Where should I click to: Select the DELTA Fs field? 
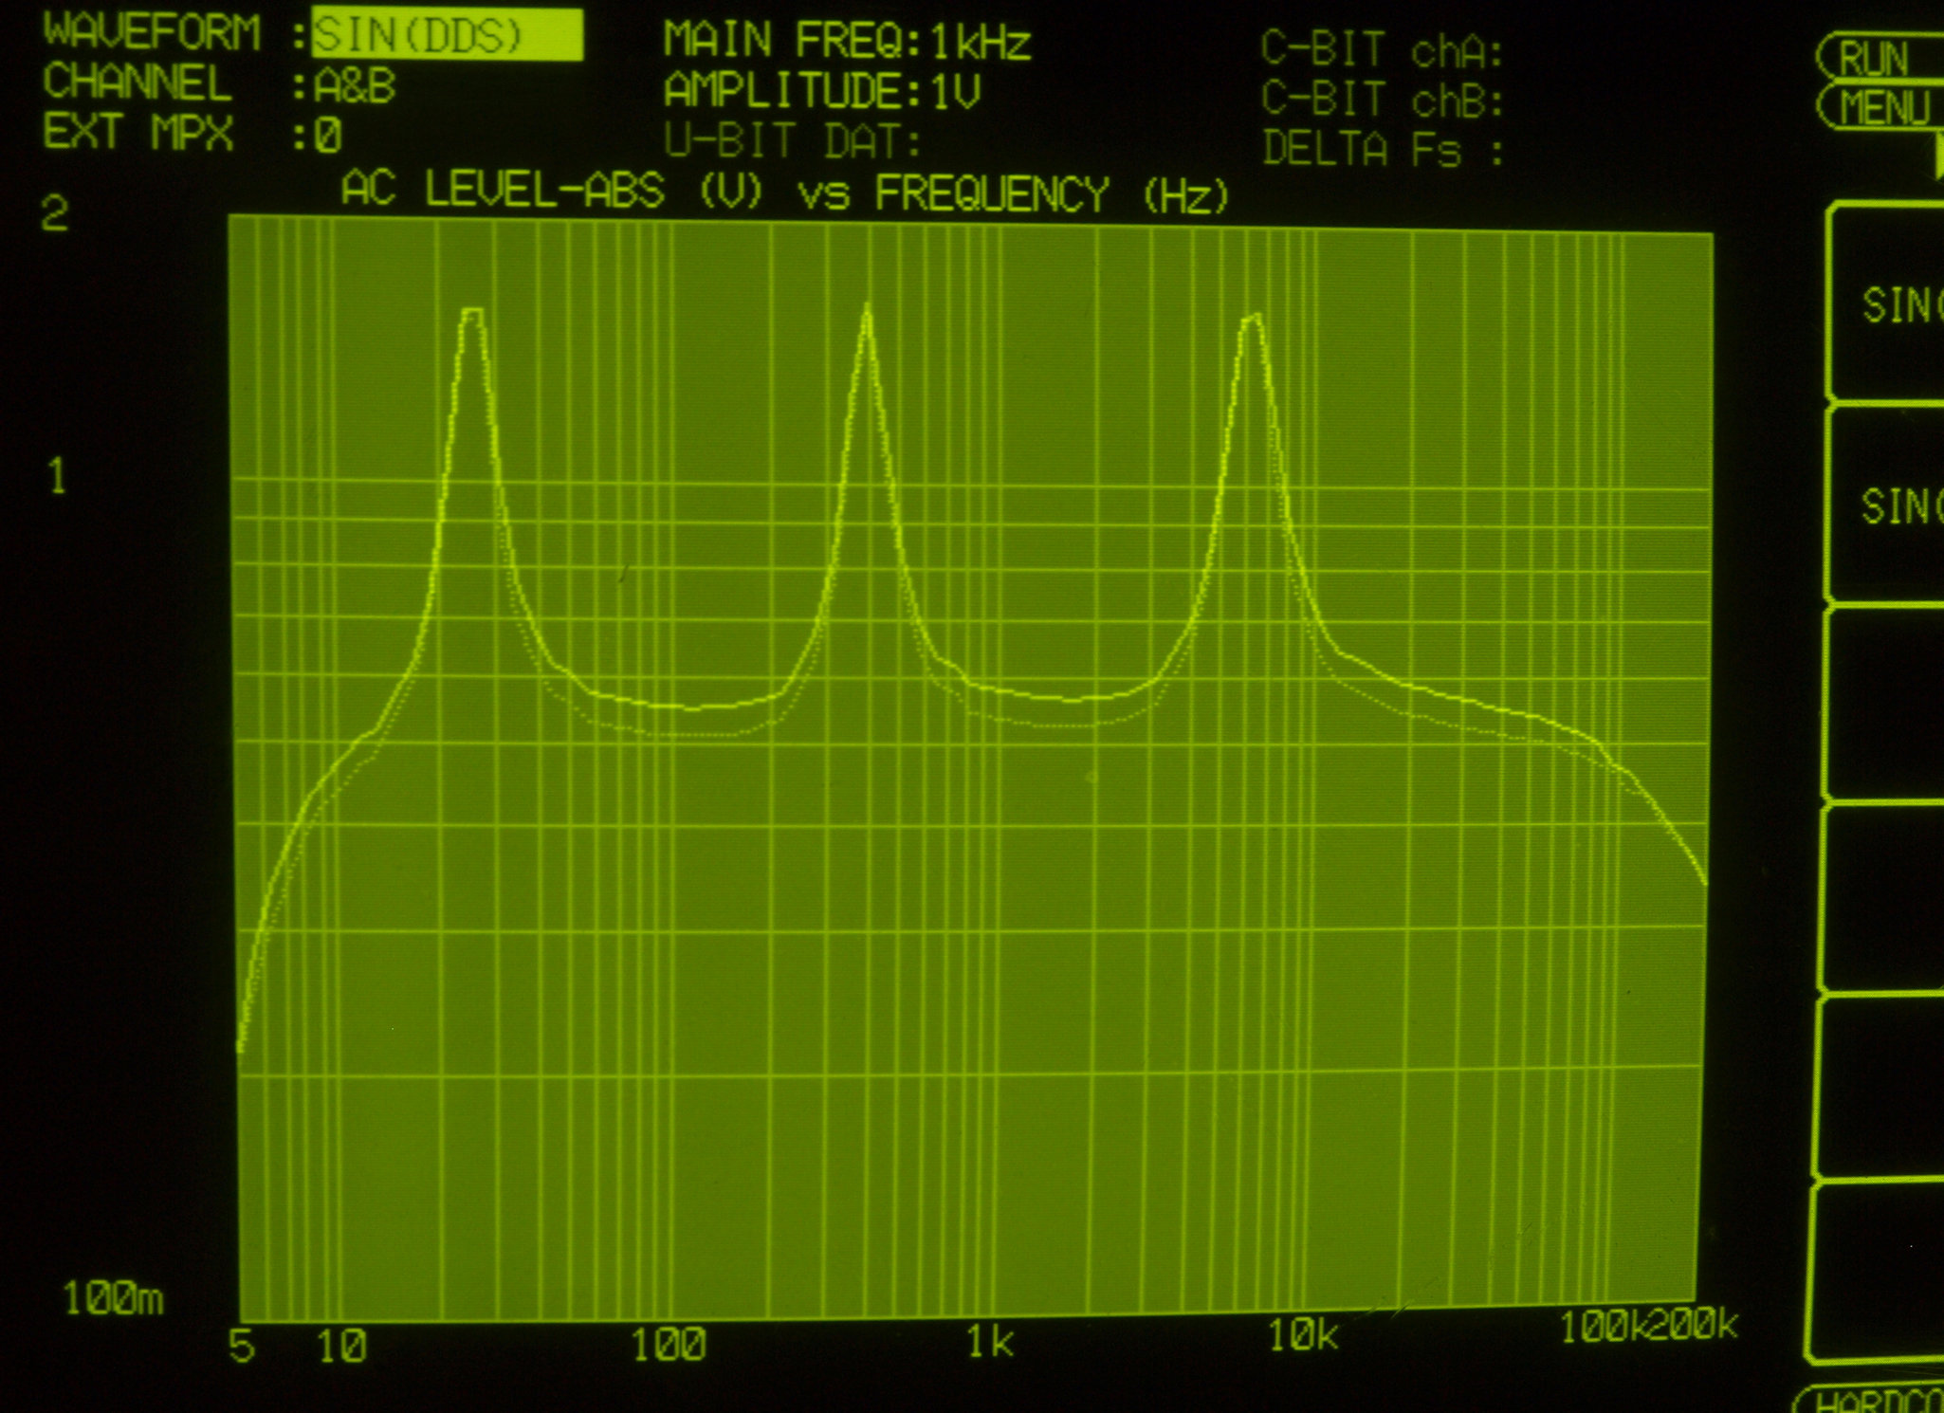1382,150
